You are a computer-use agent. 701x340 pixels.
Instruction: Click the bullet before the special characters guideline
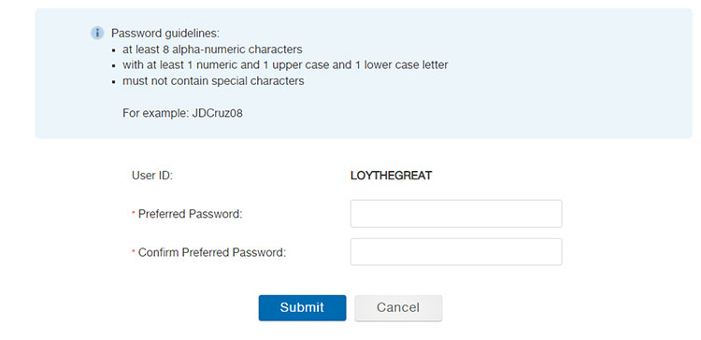coord(114,82)
